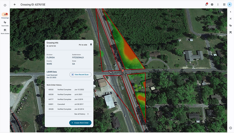
Task: Click the Jul 30 2017 date cell
Action: point(79,104)
